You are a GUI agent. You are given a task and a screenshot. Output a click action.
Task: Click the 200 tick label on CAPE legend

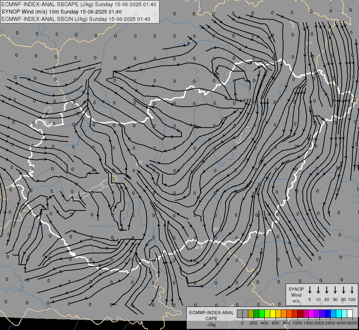coord(253,323)
